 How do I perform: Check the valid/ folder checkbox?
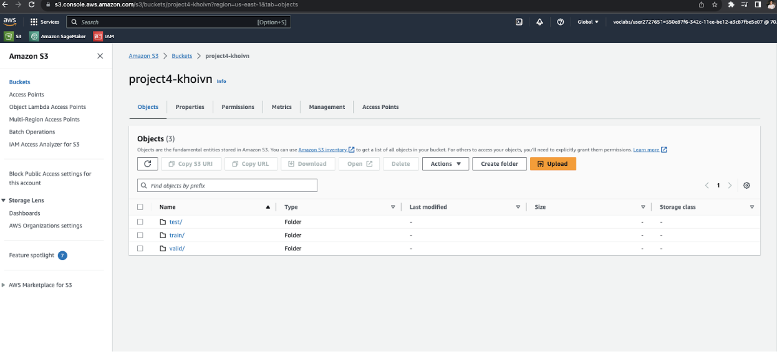click(140, 248)
